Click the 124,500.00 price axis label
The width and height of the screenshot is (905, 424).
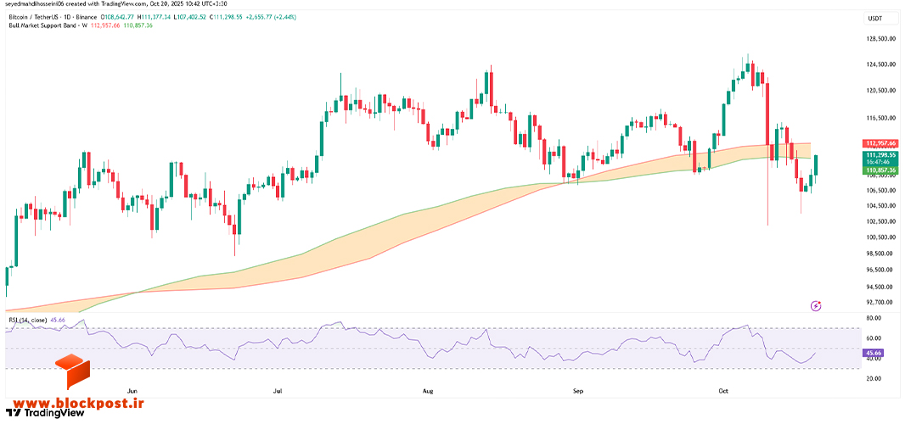tap(880, 64)
